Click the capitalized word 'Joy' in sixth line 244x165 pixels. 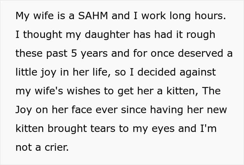click(x=24, y=110)
